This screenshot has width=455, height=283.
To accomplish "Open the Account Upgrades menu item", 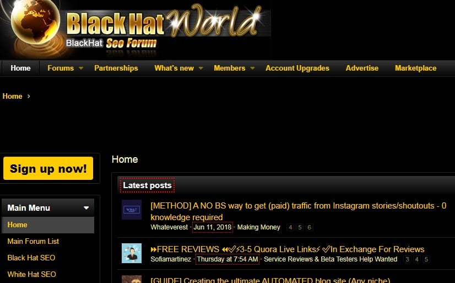I will (x=297, y=68).
